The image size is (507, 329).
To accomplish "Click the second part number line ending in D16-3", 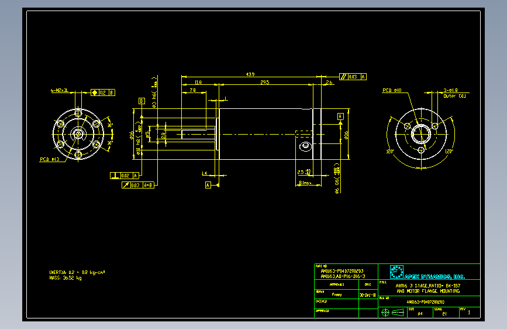I will (x=343, y=276).
